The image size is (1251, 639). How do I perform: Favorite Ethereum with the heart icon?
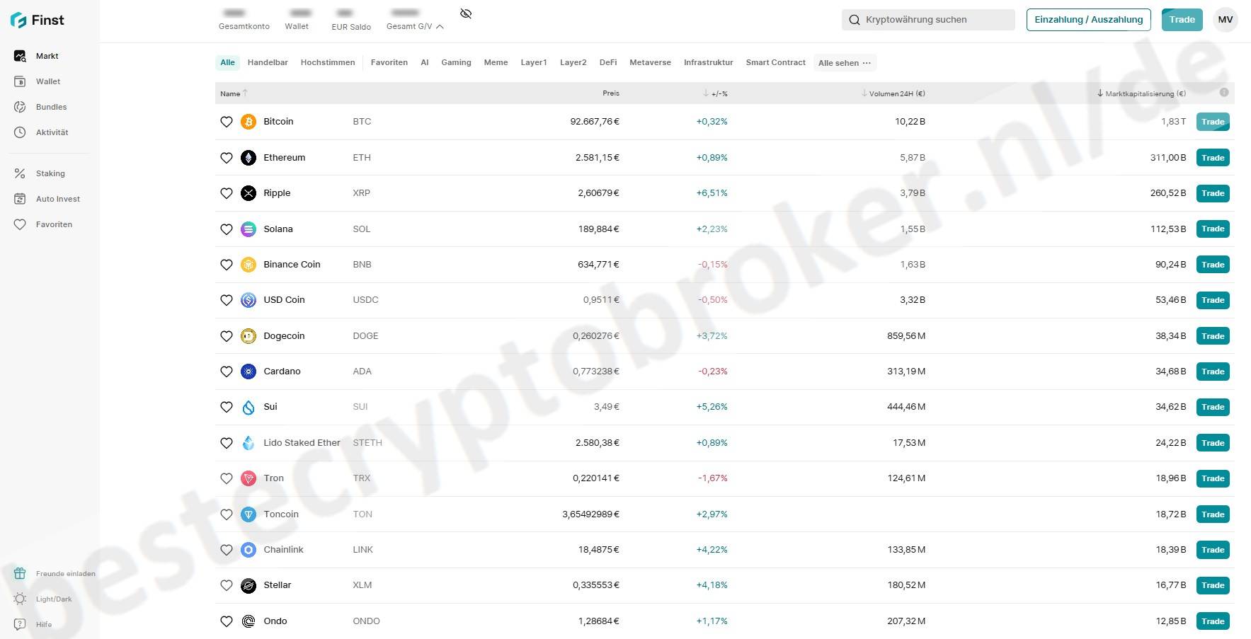pos(227,158)
